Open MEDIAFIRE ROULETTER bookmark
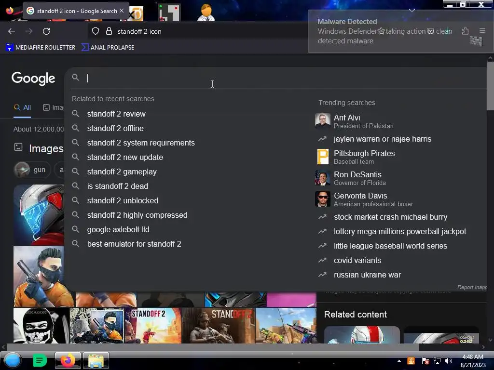This screenshot has width=494, height=370. coord(41,48)
